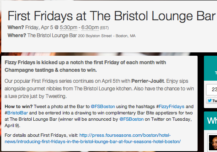Click the "How to win?" bold label
The width and height of the screenshot is (217, 152).
[19, 106]
